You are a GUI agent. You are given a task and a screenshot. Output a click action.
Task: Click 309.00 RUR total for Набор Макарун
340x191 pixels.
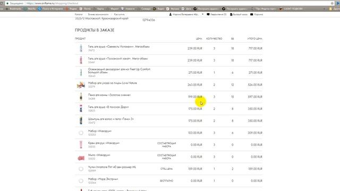[255, 133]
